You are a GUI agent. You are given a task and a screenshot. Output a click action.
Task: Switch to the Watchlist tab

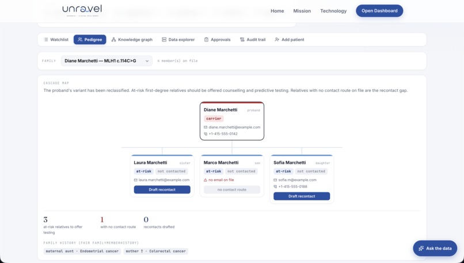coord(56,40)
